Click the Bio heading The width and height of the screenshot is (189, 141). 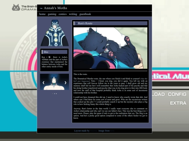pos(46,52)
